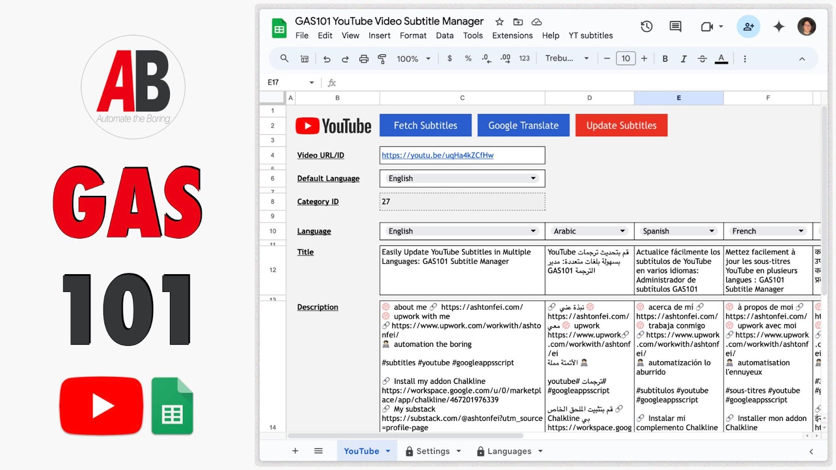836x470 pixels.
Task: Open the Default Language English dropdown
Action: coord(462,179)
